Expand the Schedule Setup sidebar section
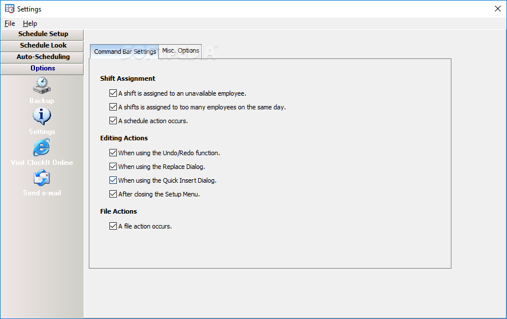 (42, 34)
